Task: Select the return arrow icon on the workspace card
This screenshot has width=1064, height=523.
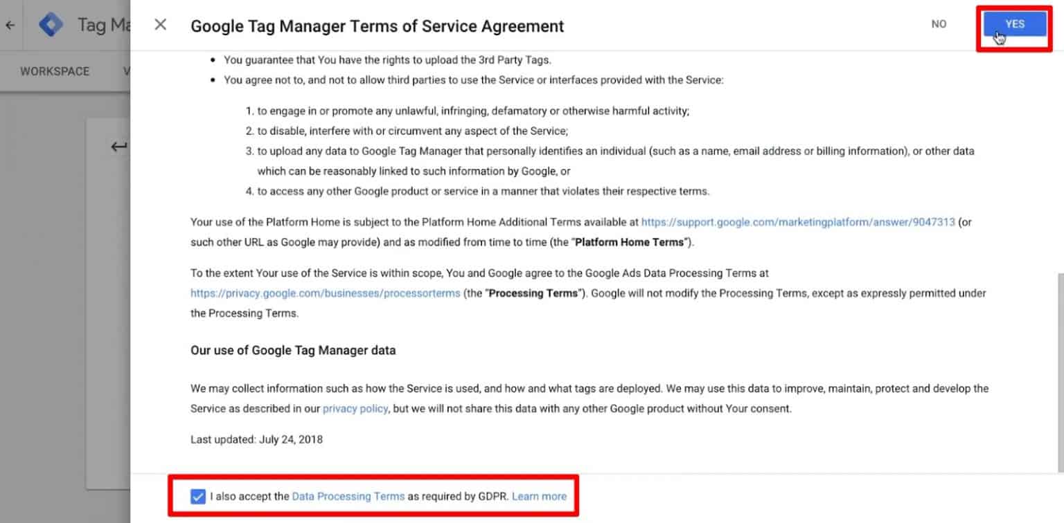Action: point(118,147)
